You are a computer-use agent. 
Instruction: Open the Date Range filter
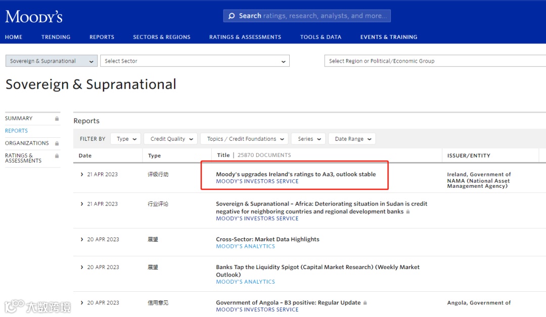pos(352,139)
